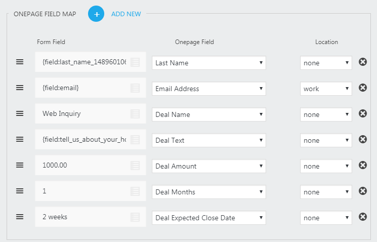Open the work Location dropdown
Viewport: 377px width, 242px height.
click(325, 89)
